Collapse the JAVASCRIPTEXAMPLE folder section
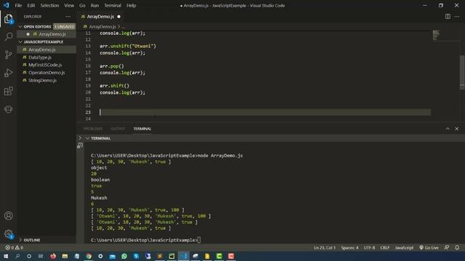465x261 pixels. [20, 42]
